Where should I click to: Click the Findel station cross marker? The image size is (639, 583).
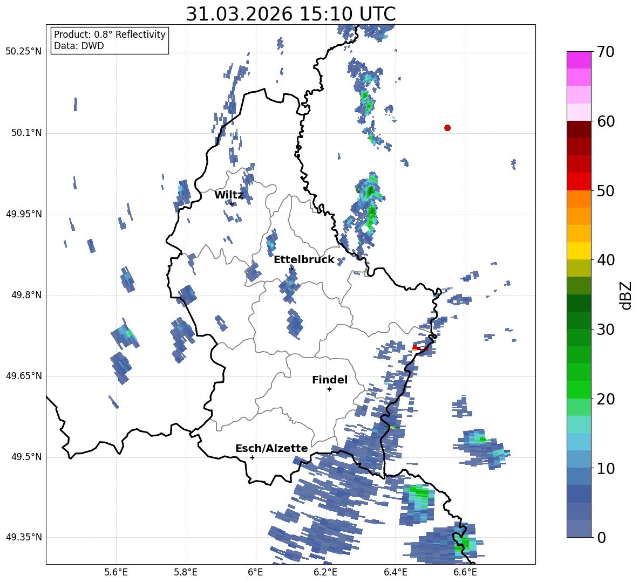coord(329,389)
